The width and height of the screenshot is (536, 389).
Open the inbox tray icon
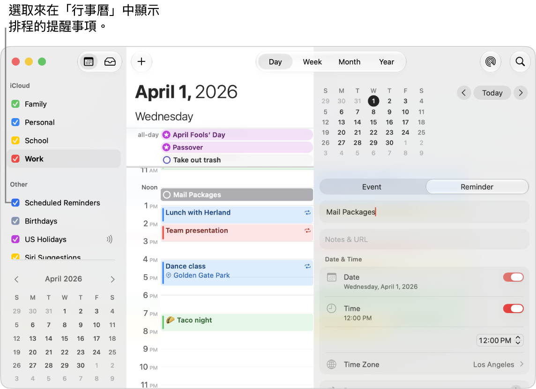110,62
